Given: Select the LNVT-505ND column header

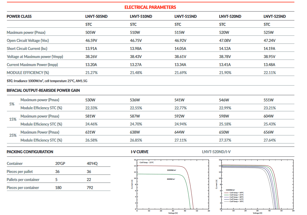Looking at the screenshot, I should tap(96, 17).
